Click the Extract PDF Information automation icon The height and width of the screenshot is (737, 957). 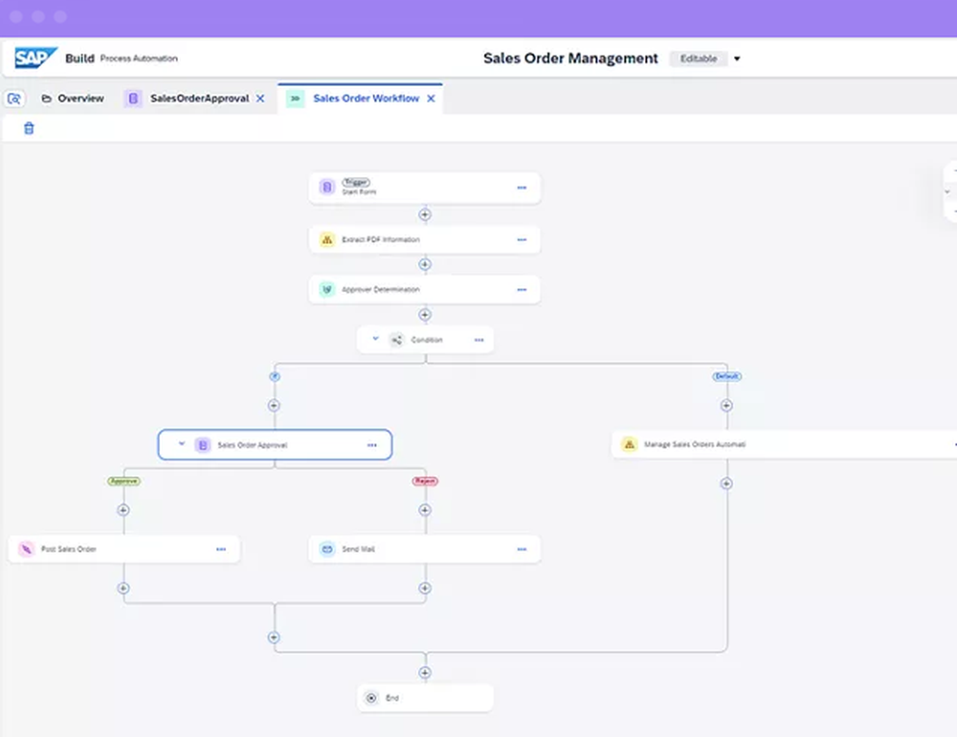click(327, 239)
